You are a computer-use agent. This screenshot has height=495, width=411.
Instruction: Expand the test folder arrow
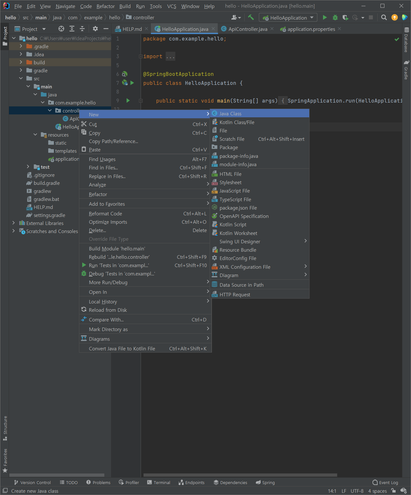(28, 167)
